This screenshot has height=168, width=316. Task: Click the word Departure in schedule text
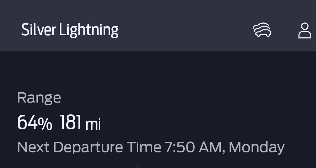pyautogui.click(x=88, y=148)
